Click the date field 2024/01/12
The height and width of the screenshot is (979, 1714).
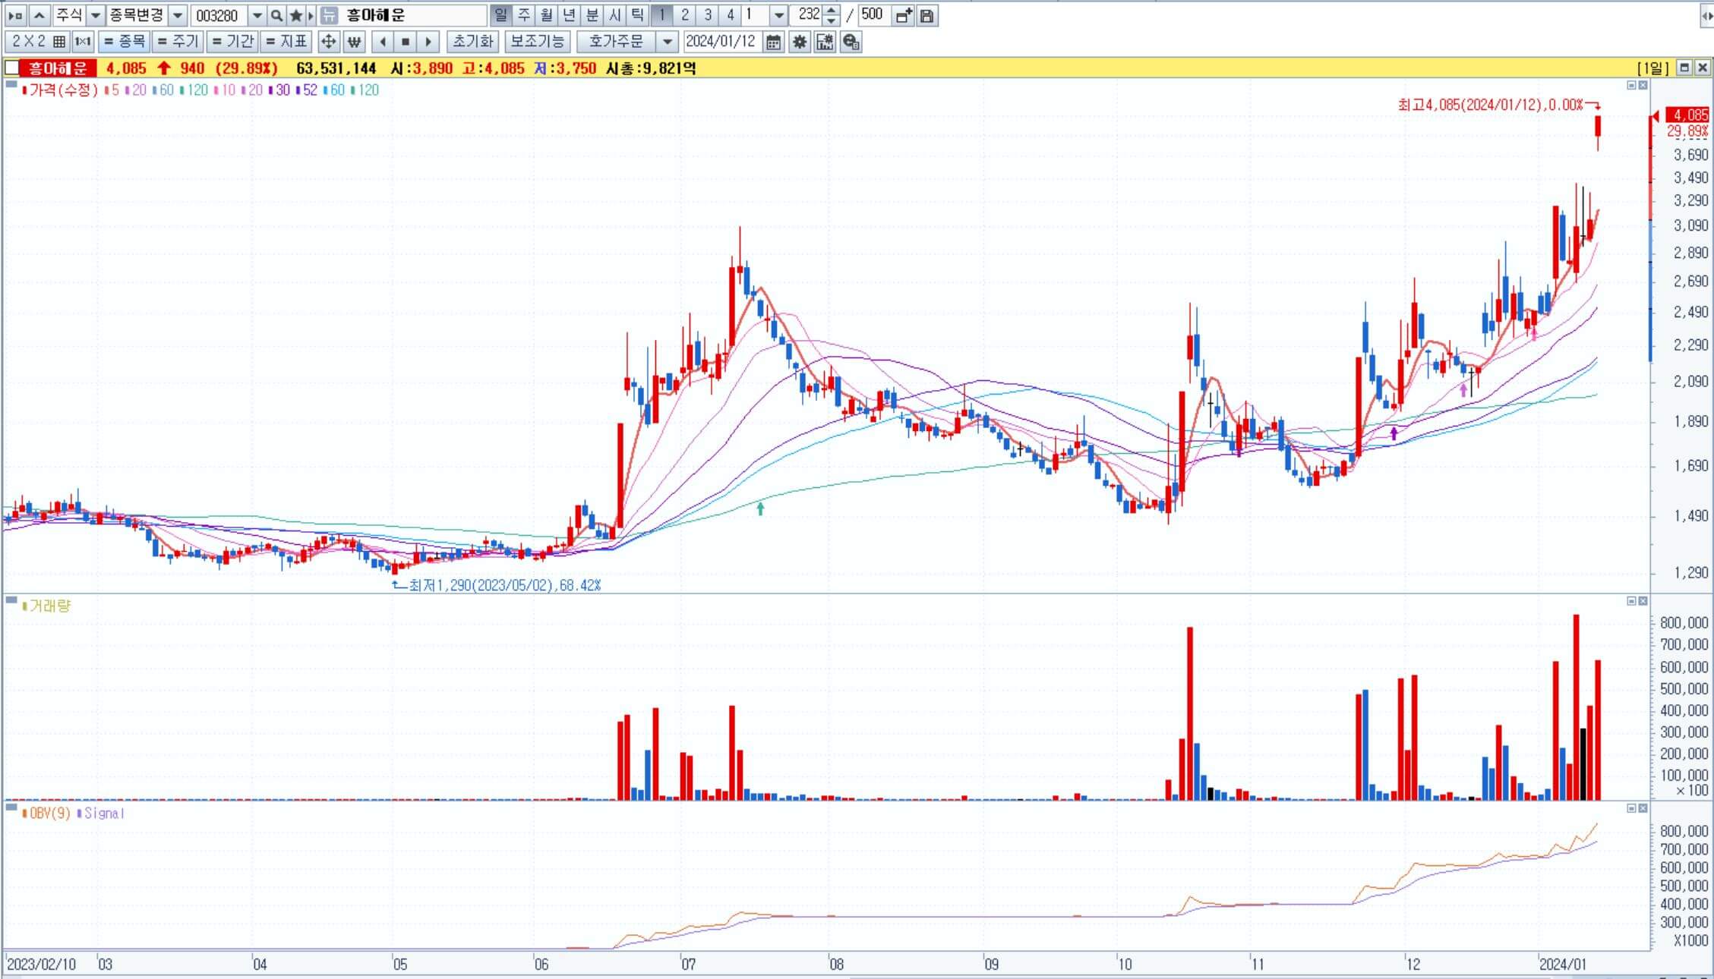720,42
